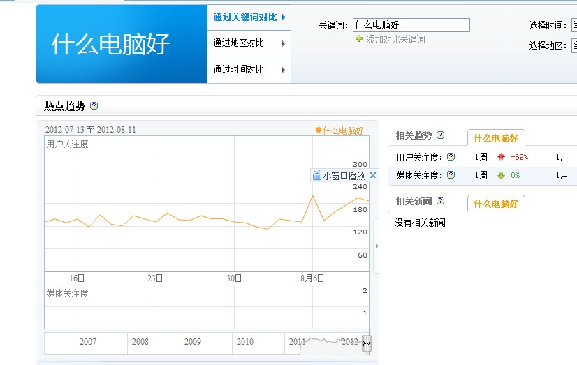Toggle the 什么电脑好 chart legend marker

click(319, 131)
